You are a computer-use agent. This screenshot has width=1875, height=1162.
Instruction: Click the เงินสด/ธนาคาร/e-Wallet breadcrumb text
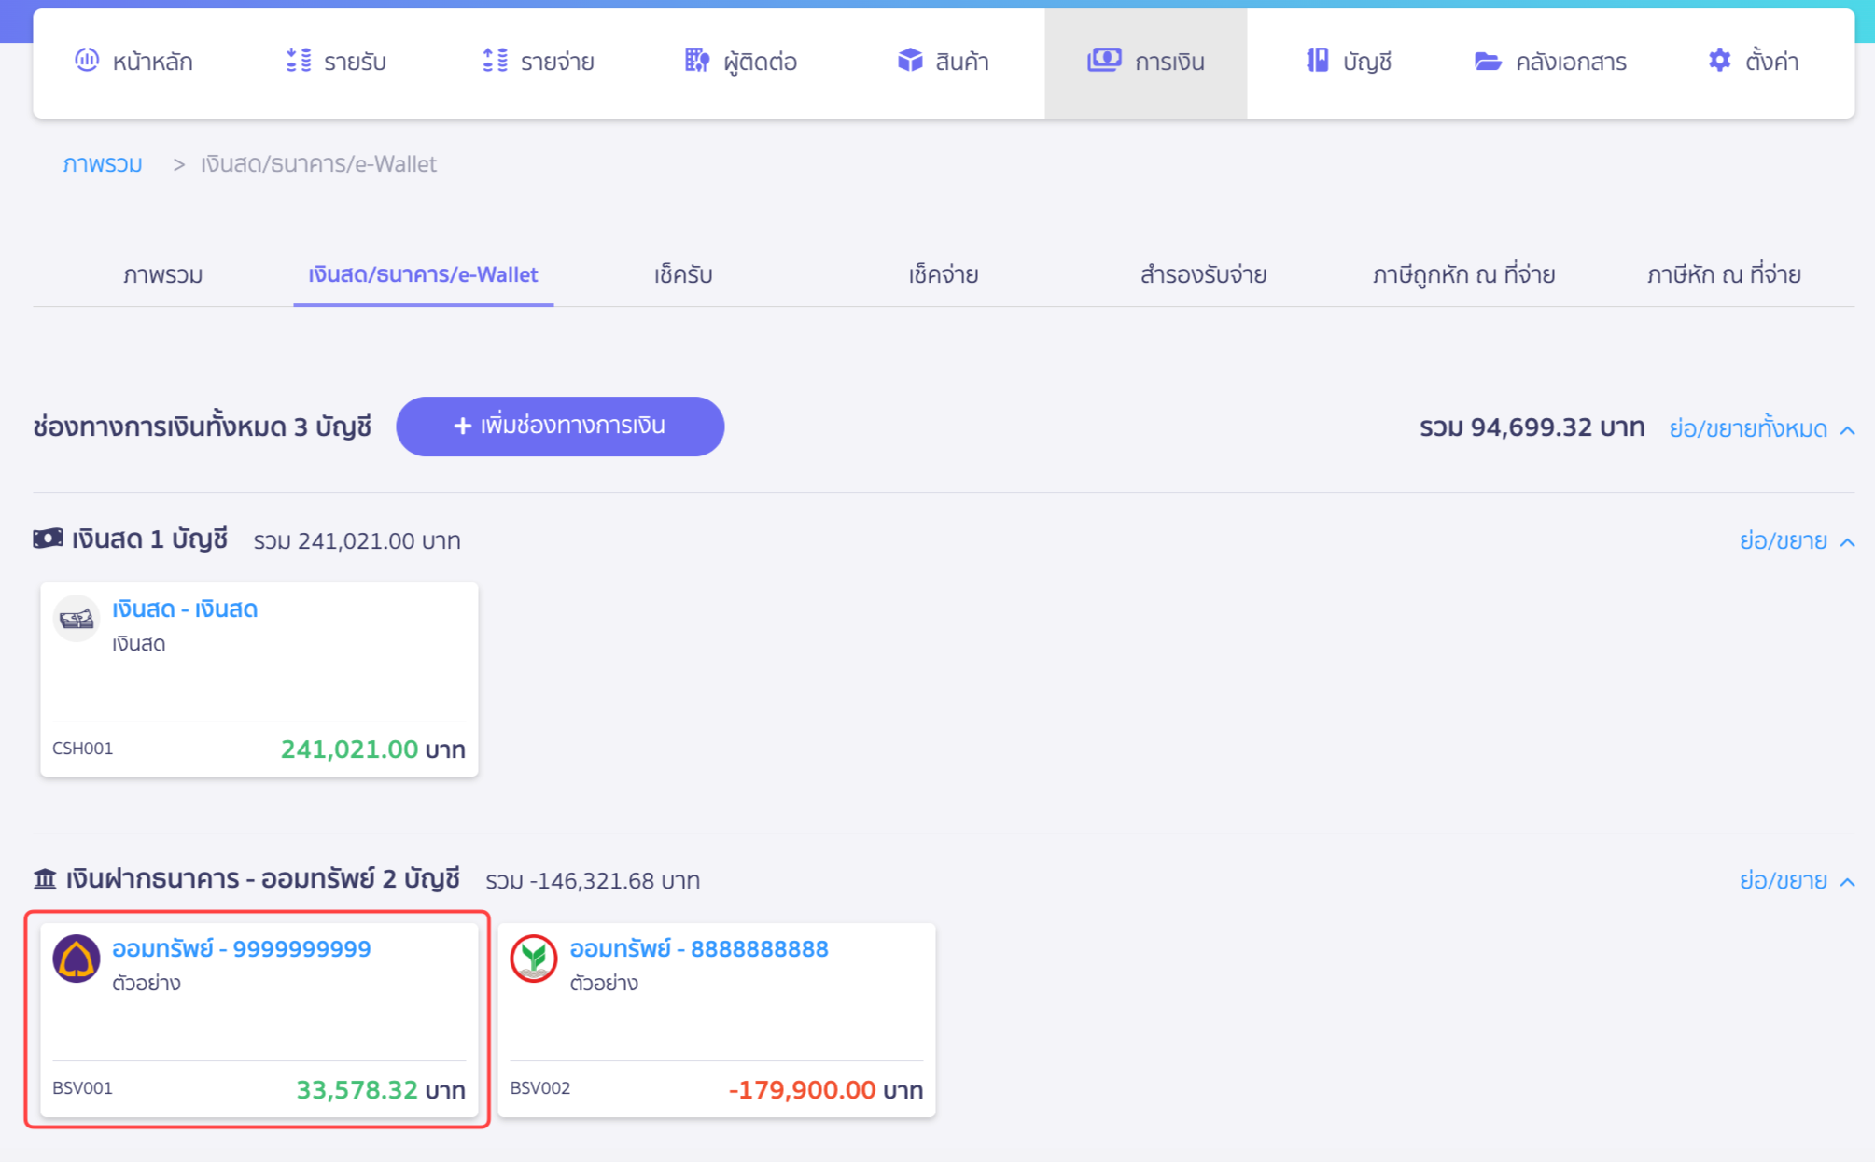coord(318,164)
